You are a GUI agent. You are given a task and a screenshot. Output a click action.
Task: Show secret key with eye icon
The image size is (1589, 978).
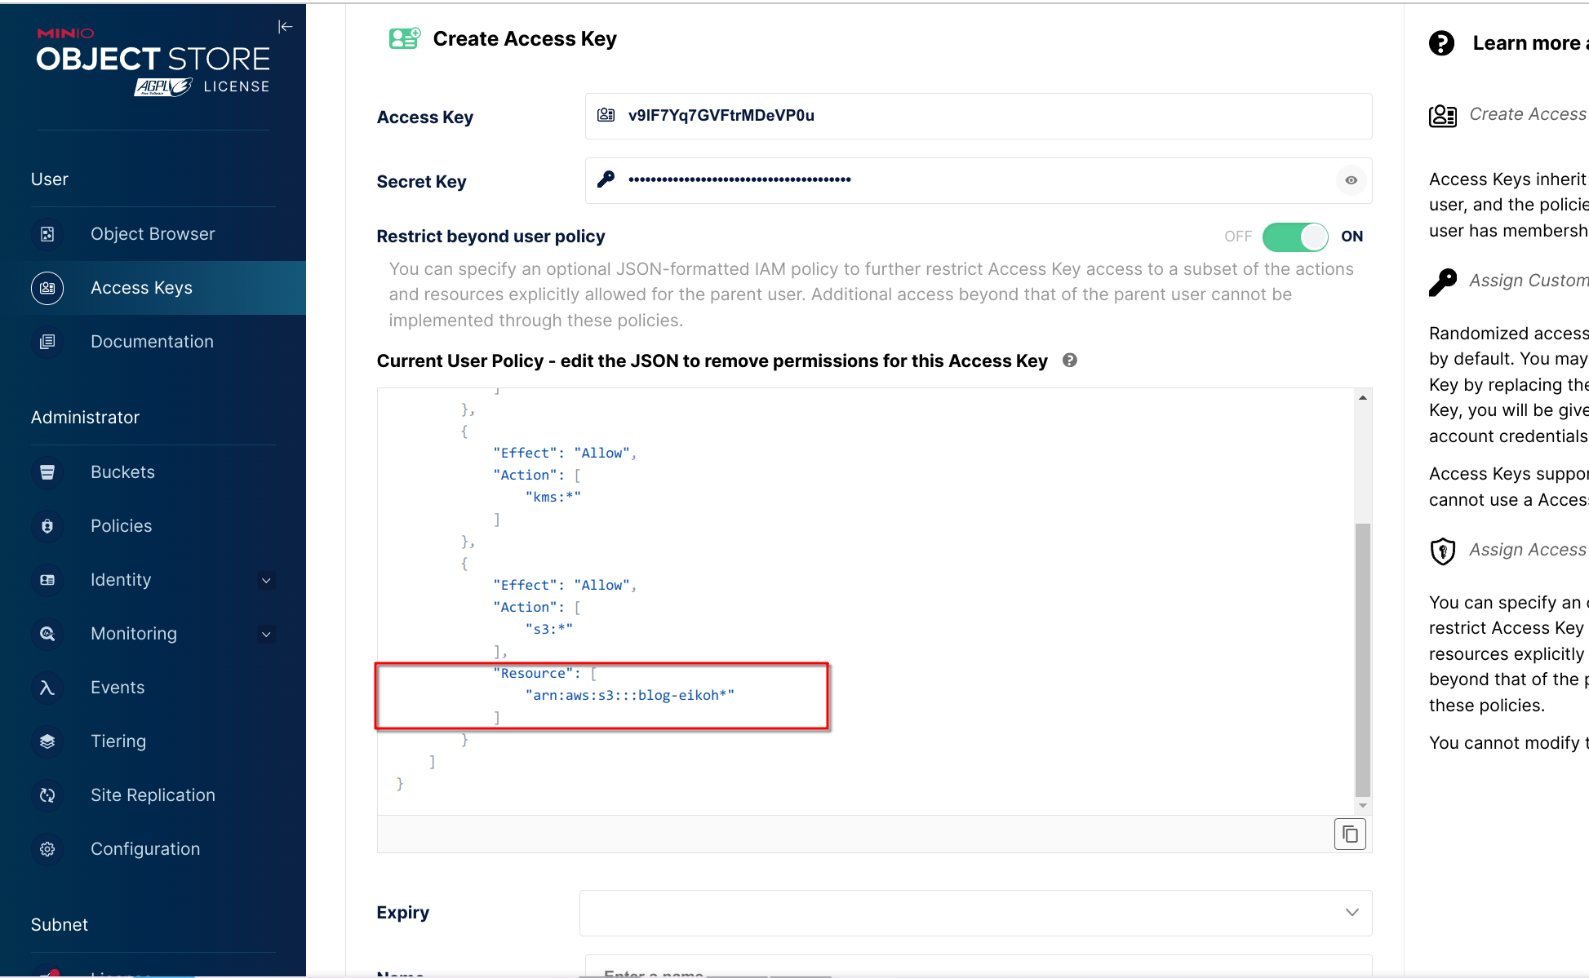[x=1352, y=180]
